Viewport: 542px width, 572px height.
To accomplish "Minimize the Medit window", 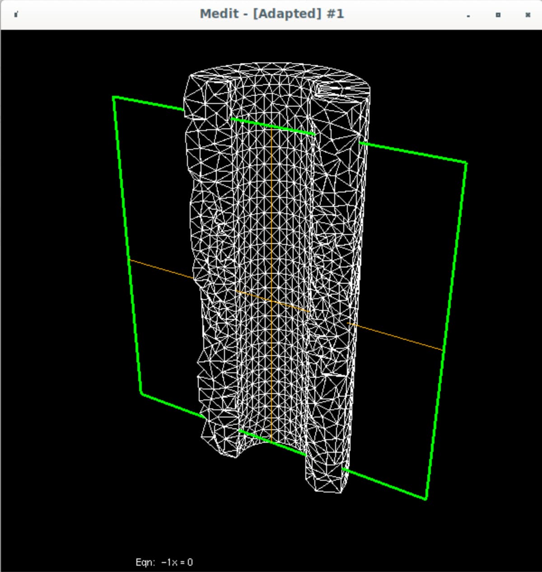I will click(468, 15).
